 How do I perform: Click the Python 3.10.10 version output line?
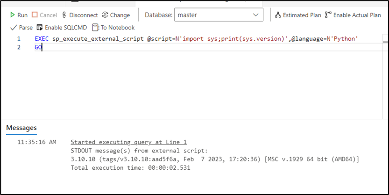214,159
